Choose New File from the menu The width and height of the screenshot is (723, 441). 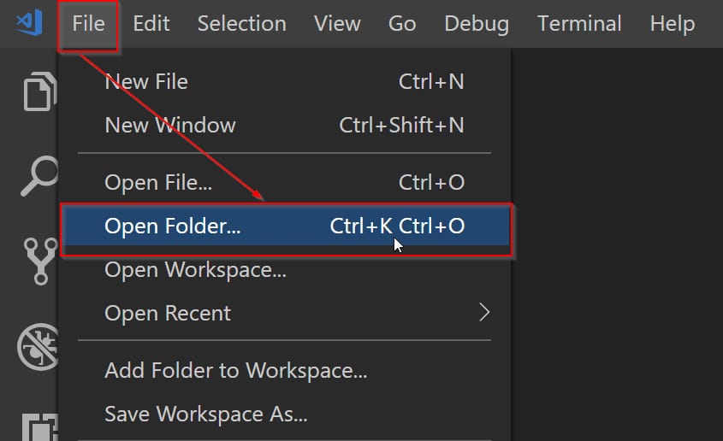click(x=285, y=82)
